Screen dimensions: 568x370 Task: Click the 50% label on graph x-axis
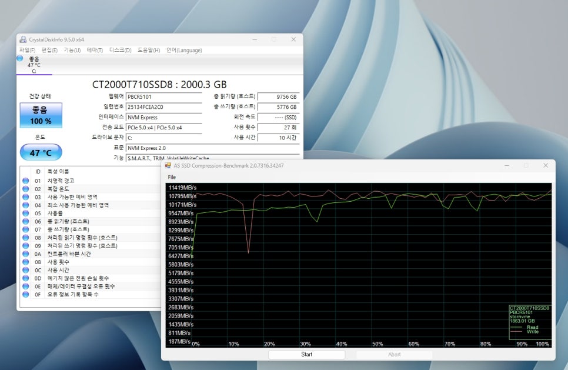377,344
